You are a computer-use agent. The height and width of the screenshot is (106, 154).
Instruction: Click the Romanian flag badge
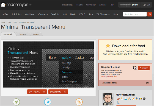click(140, 99)
